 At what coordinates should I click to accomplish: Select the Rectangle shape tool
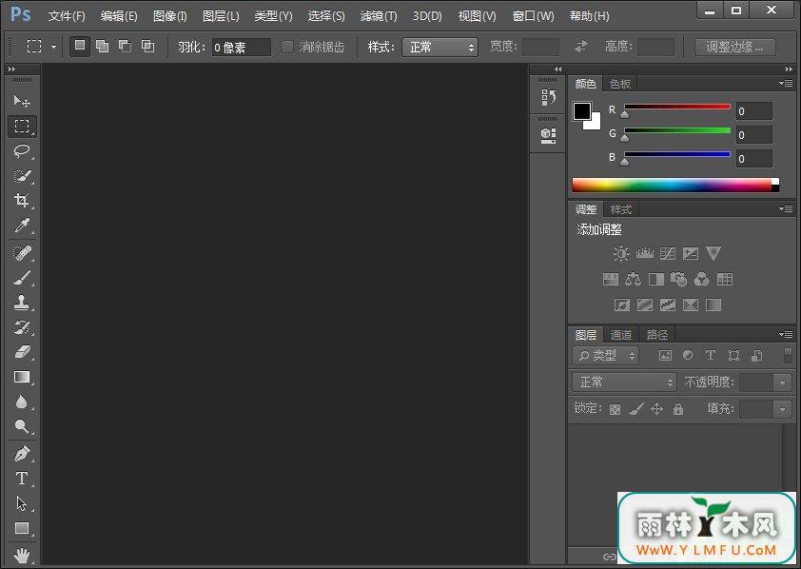tap(22, 528)
